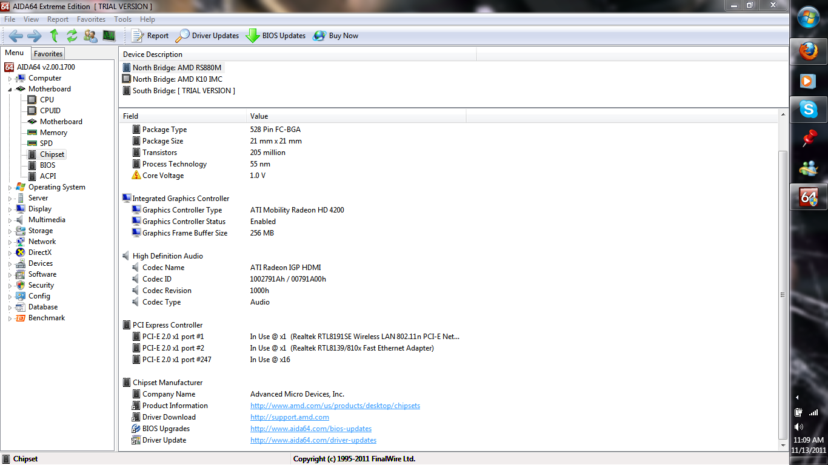This screenshot has height=465, width=828.
Task: Click the PCI Express Controller chip icon
Action: (x=127, y=325)
